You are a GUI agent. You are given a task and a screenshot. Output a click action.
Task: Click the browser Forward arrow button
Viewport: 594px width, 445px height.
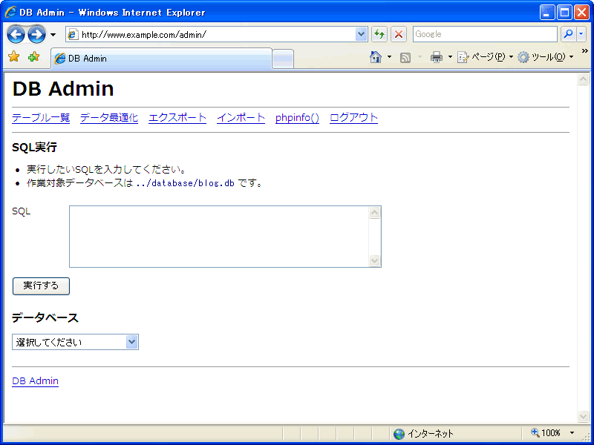pos(36,34)
